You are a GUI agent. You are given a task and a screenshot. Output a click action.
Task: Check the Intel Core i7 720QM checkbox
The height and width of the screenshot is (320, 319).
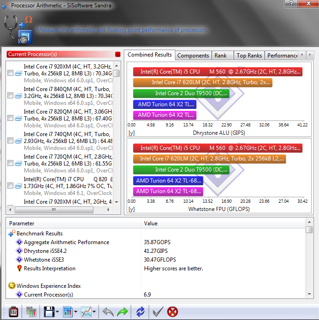coord(10,163)
